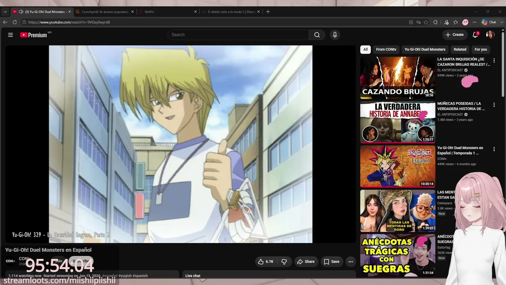Screen dimensions: 506x285
Task: Open MUÑECAS POSEIDAS video title
Action: 461,106
